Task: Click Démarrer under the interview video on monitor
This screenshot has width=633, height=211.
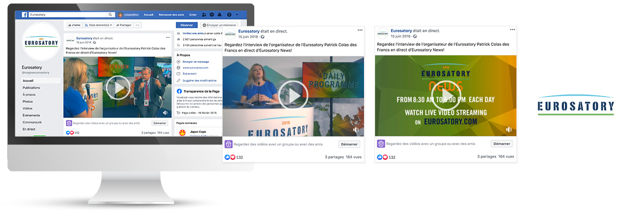Action: coord(160,123)
